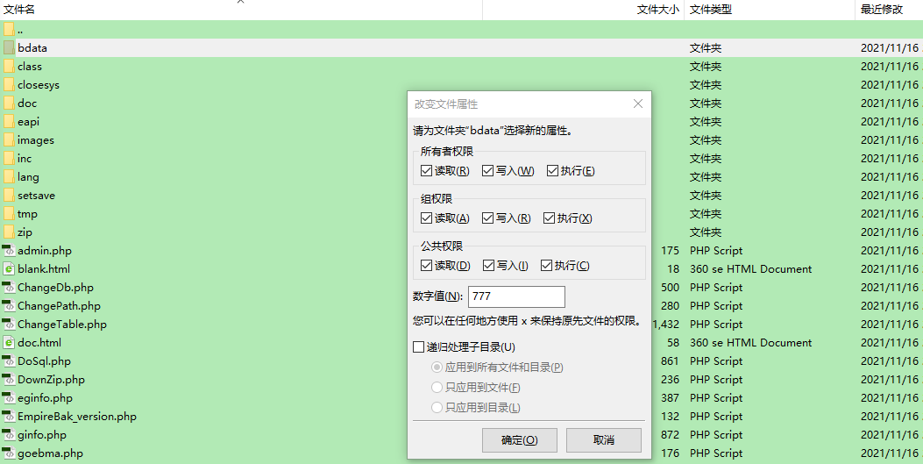Select the ginfo.php file icon
923x464 pixels.
(x=8, y=434)
